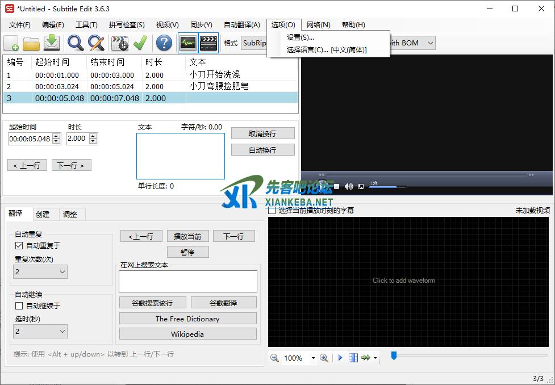Check 选择当前播放时刻的字幕 option
555x385 pixels.
tap(272, 211)
